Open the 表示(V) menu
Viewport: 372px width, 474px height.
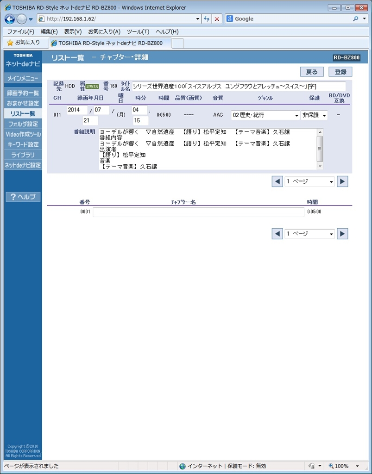tap(73, 31)
